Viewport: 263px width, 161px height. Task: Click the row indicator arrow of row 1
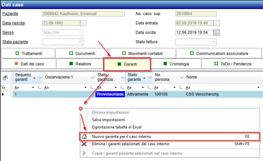3,94
